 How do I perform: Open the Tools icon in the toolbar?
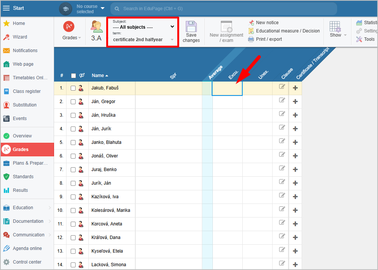coord(359,39)
